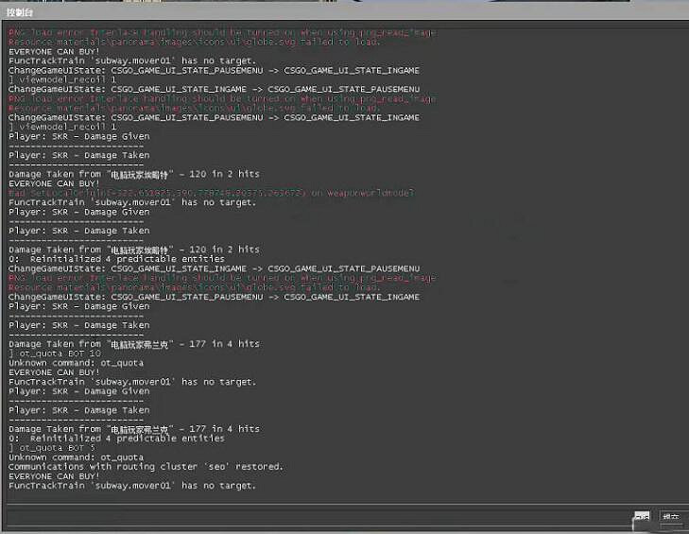
Task: Click the 'ot_quota BOT 5' command line
Action: tap(58, 448)
